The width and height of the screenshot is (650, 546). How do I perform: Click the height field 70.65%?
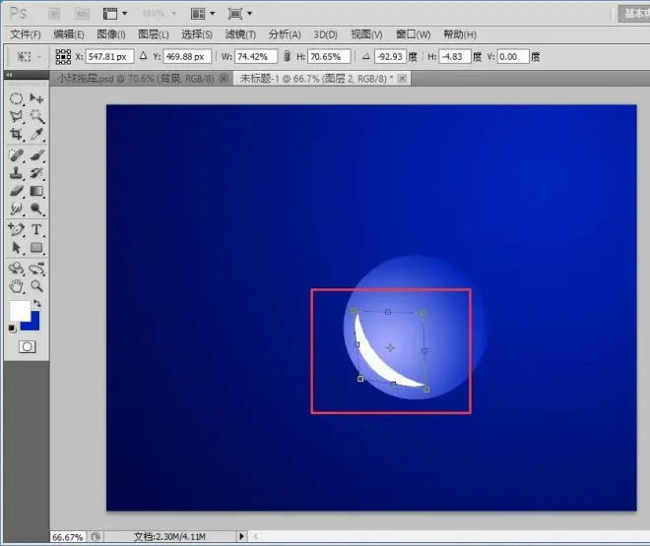tap(329, 56)
